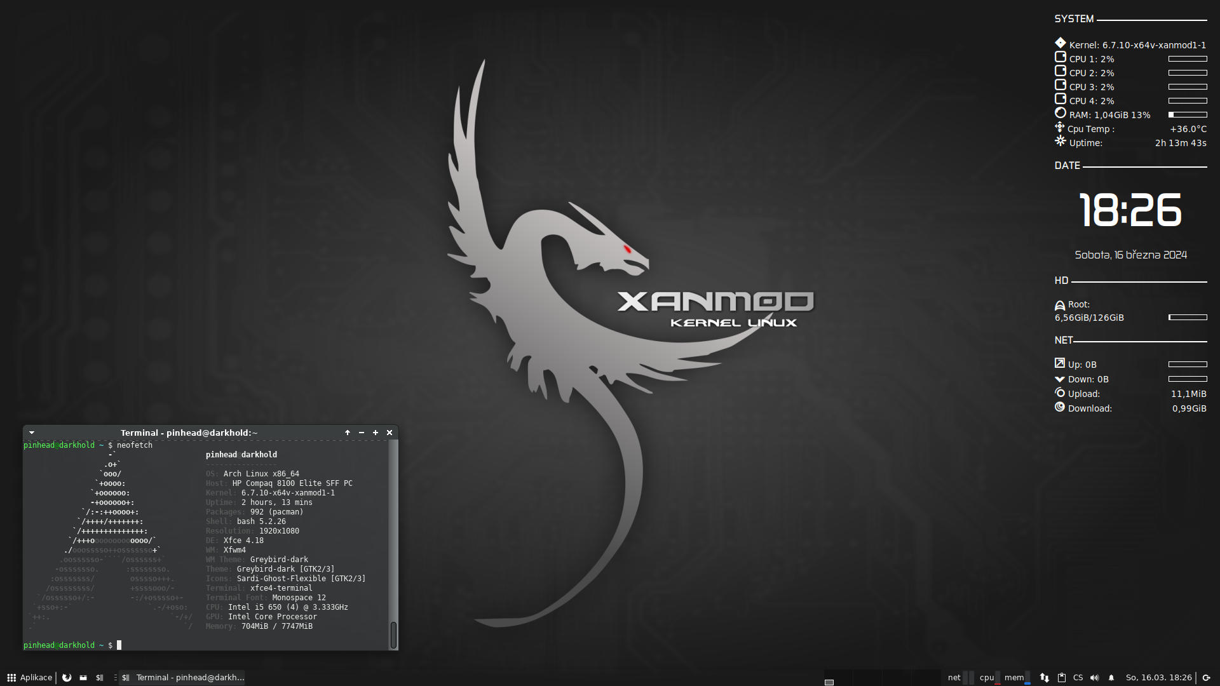Click the terminal title bar text
1220x686 pixels.
click(x=189, y=433)
